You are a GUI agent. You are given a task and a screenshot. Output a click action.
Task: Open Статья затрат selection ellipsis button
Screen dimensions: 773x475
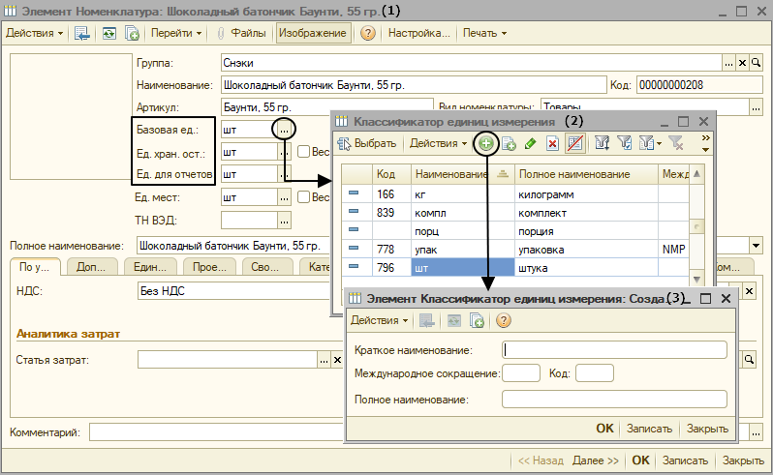tap(324, 360)
